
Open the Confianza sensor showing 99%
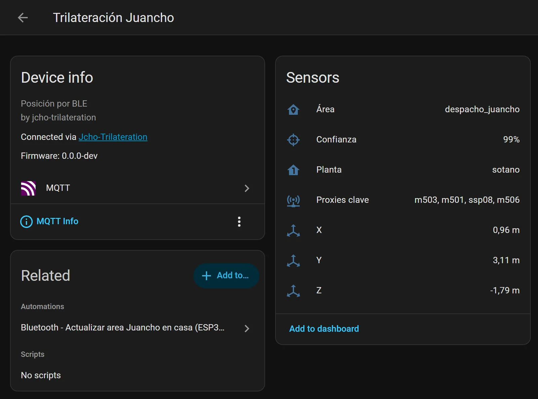click(403, 140)
